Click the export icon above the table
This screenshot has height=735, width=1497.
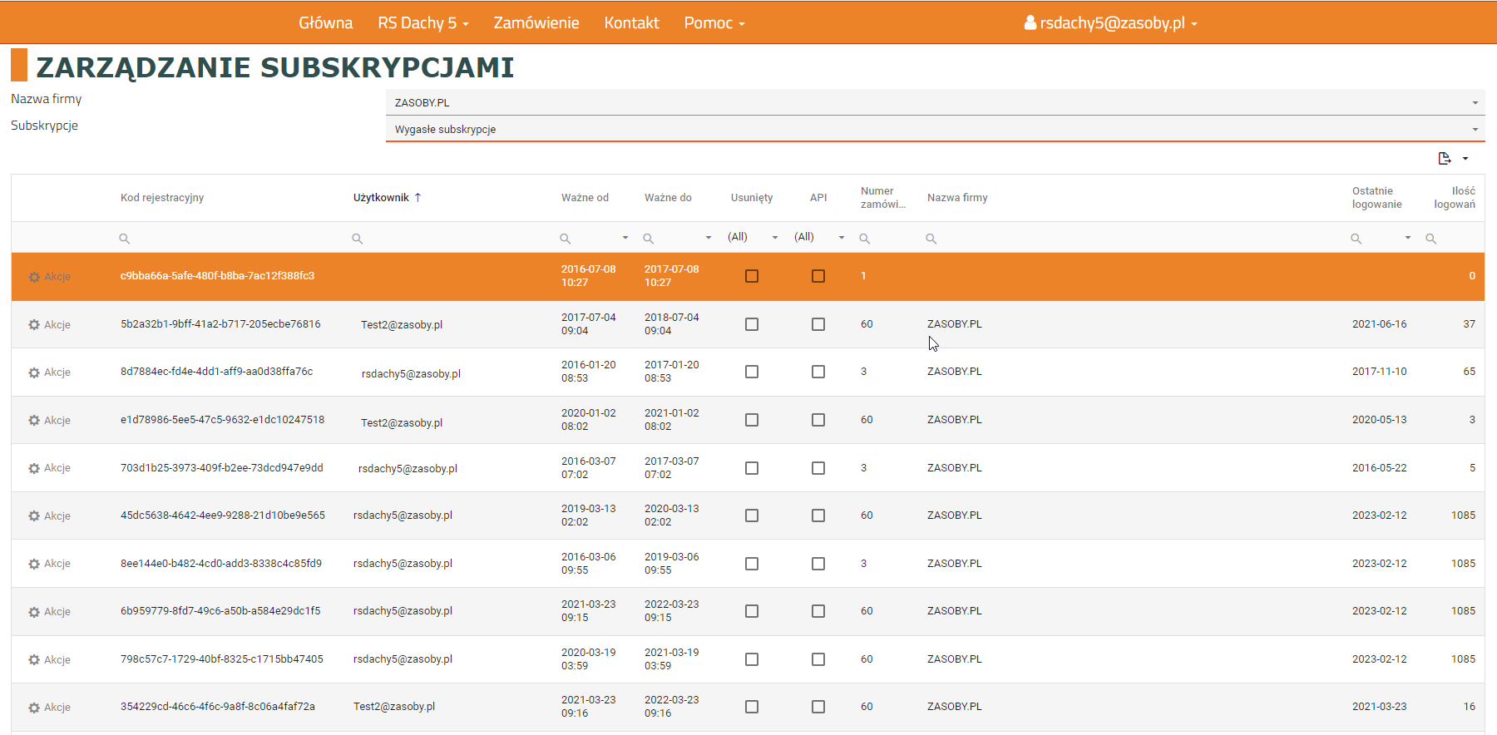pyautogui.click(x=1445, y=158)
